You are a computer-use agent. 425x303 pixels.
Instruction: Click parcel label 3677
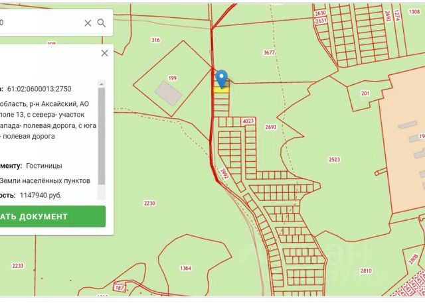coord(269,52)
